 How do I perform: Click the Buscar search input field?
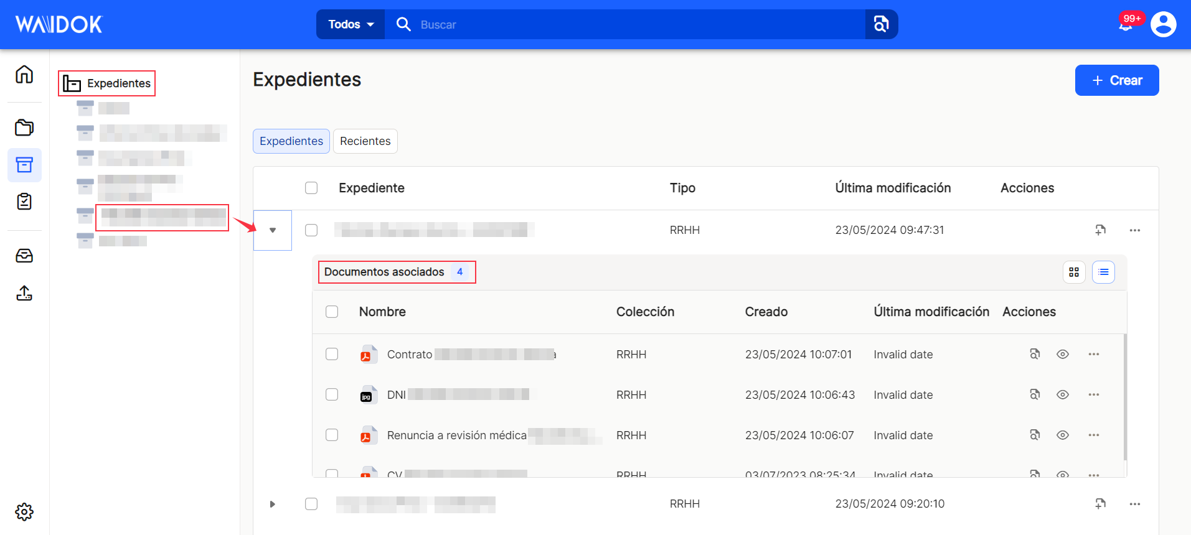625,24
